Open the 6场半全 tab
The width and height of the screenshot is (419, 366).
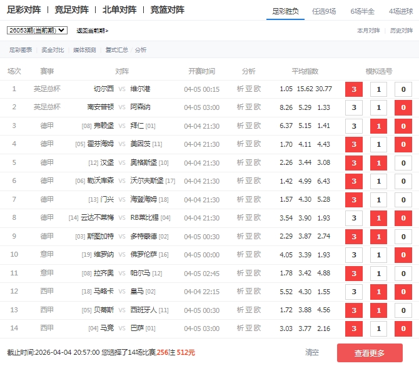[362, 11]
